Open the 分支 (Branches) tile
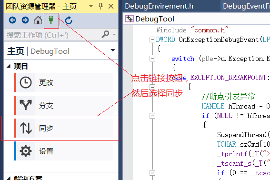270x180 pixels. (x=64, y=105)
